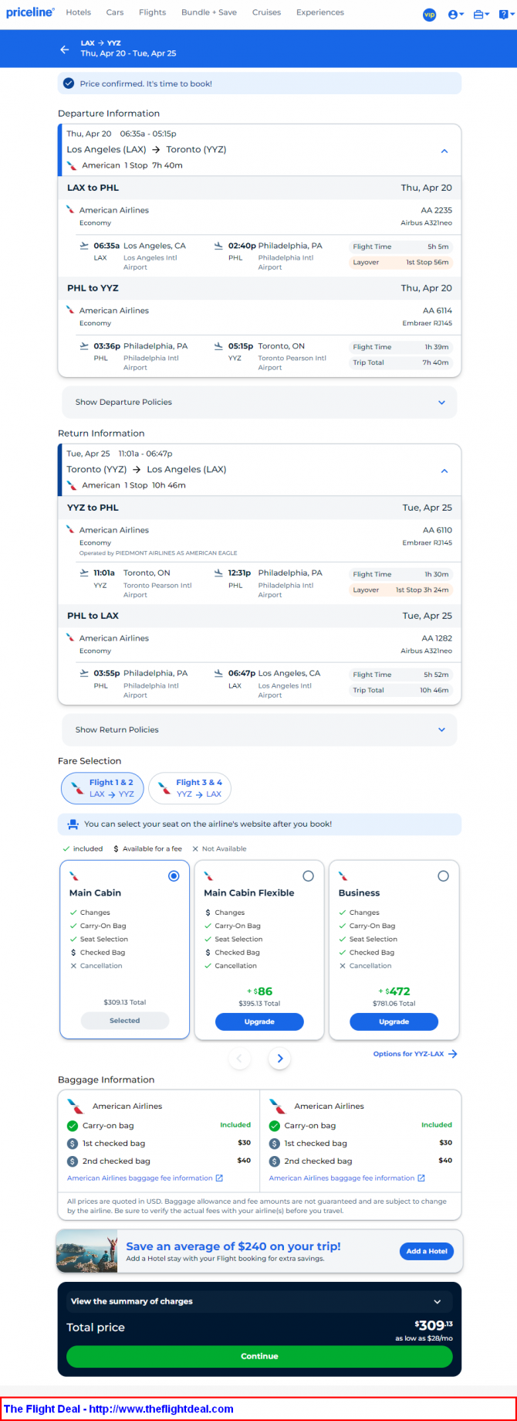
Task: Expand View the summary of charges
Action: tap(259, 1301)
